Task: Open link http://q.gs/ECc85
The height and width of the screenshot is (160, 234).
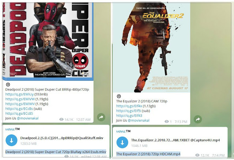Action: 19,113
